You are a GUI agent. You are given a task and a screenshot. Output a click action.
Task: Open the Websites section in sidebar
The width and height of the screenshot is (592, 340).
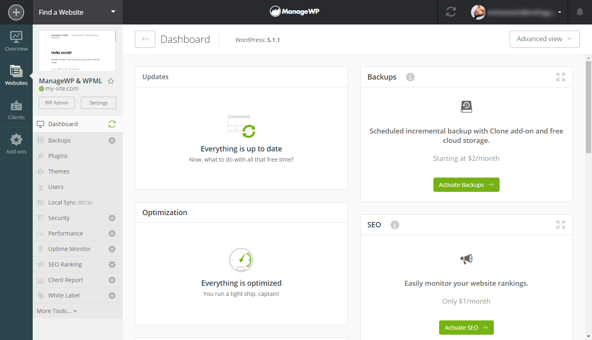[x=16, y=76]
